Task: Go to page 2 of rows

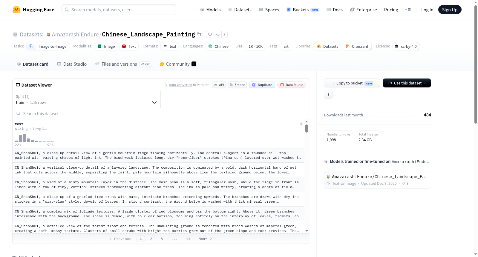Action: pyautogui.click(x=151, y=239)
